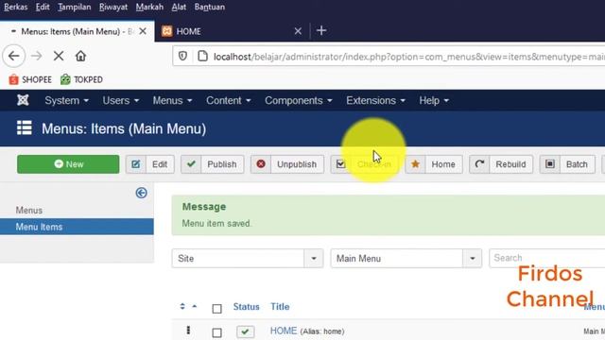Click the shield tracking protection icon

(x=182, y=57)
